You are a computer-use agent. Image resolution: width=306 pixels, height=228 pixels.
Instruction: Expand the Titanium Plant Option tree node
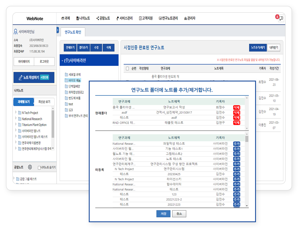pos(16,125)
